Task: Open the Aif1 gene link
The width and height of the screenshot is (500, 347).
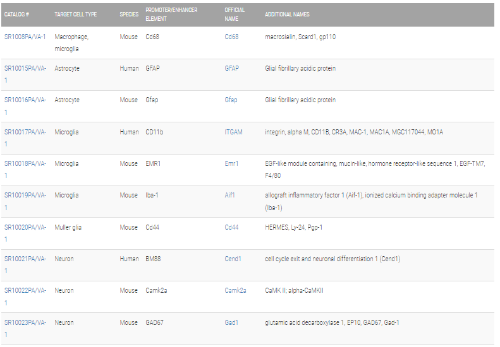Action: (229, 195)
